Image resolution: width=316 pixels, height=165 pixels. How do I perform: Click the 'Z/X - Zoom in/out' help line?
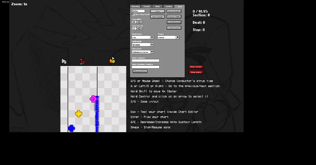coord(145,102)
